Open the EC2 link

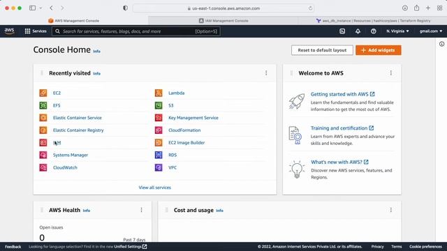tap(57, 93)
